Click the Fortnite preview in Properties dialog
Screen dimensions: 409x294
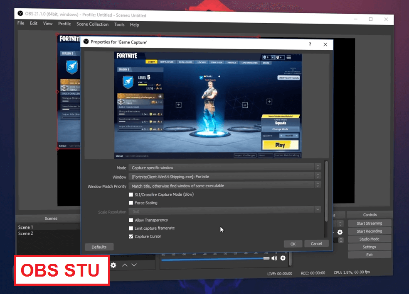208,105
